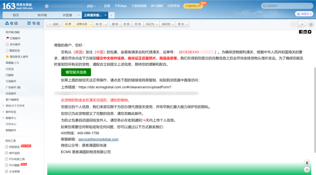Go to next email arrow
Image resolution: width=316 pixels, height=175 pixels.
coord(302,24)
